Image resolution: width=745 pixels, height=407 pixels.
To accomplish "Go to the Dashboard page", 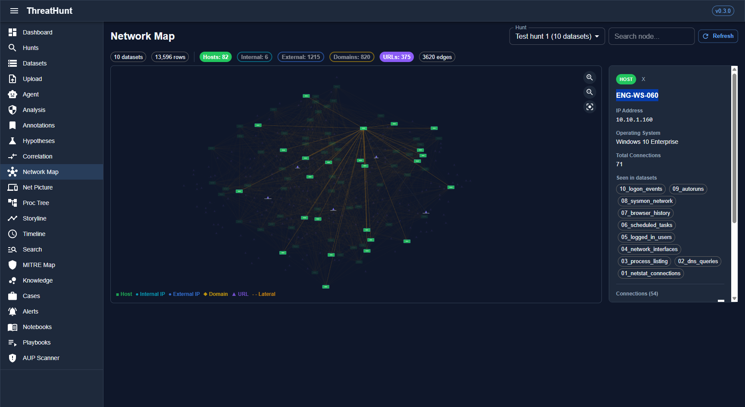I will click(38, 32).
